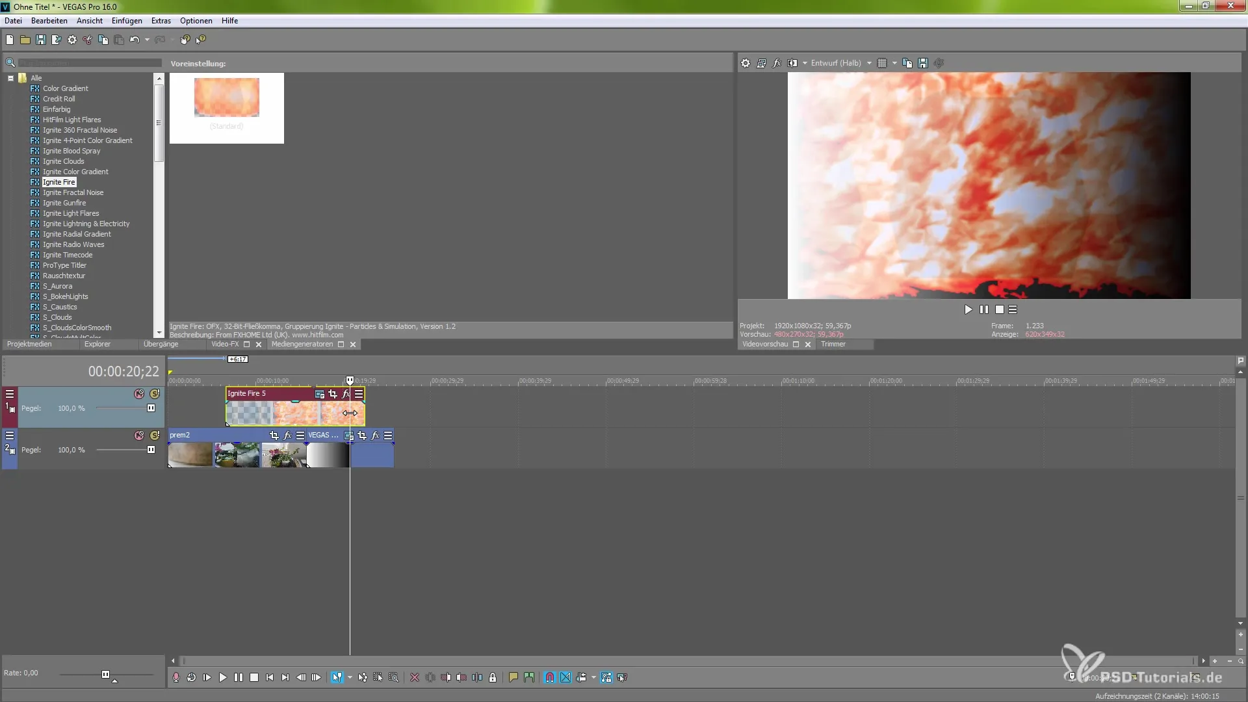Select S_Aurora generator

[x=57, y=286]
